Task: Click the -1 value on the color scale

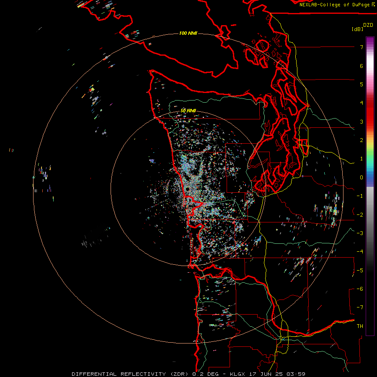Action: click(x=360, y=196)
